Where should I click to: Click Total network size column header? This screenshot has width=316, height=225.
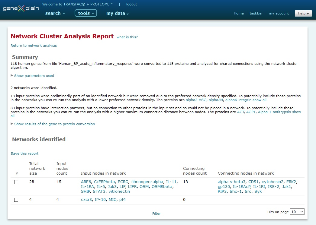tap(37, 168)
